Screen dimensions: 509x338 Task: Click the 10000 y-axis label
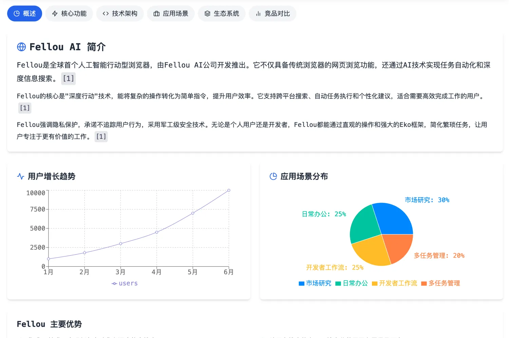pyautogui.click(x=36, y=193)
